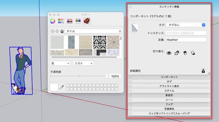Click the インスタンス name input field

click(x=186, y=33)
